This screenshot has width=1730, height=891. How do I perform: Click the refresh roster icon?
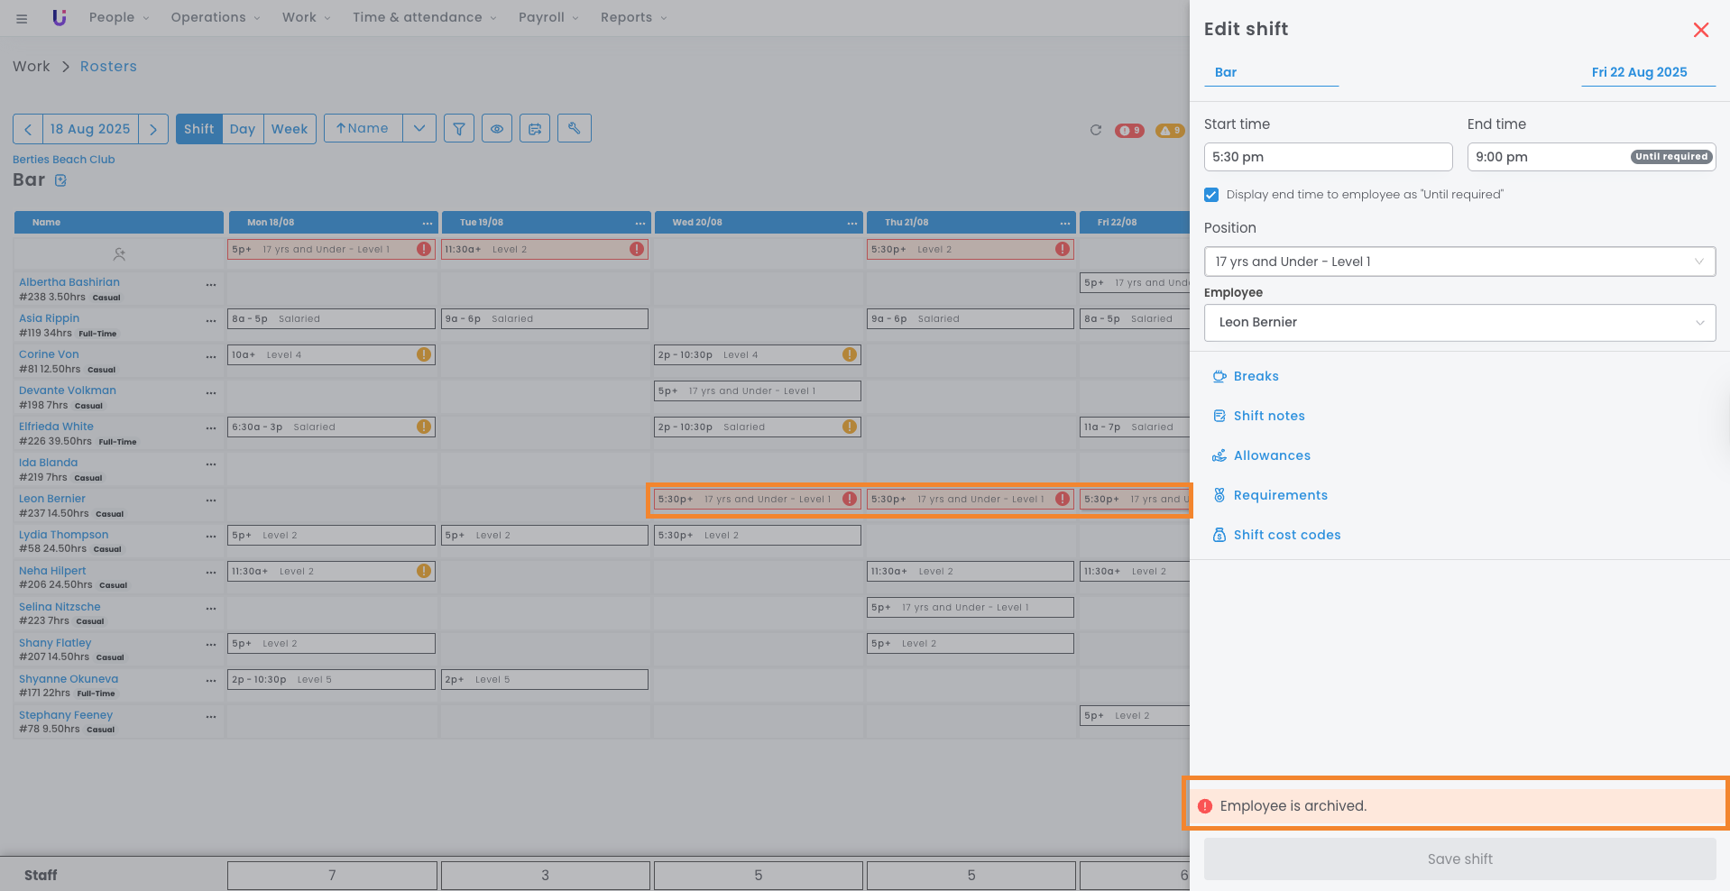coord(1096,130)
